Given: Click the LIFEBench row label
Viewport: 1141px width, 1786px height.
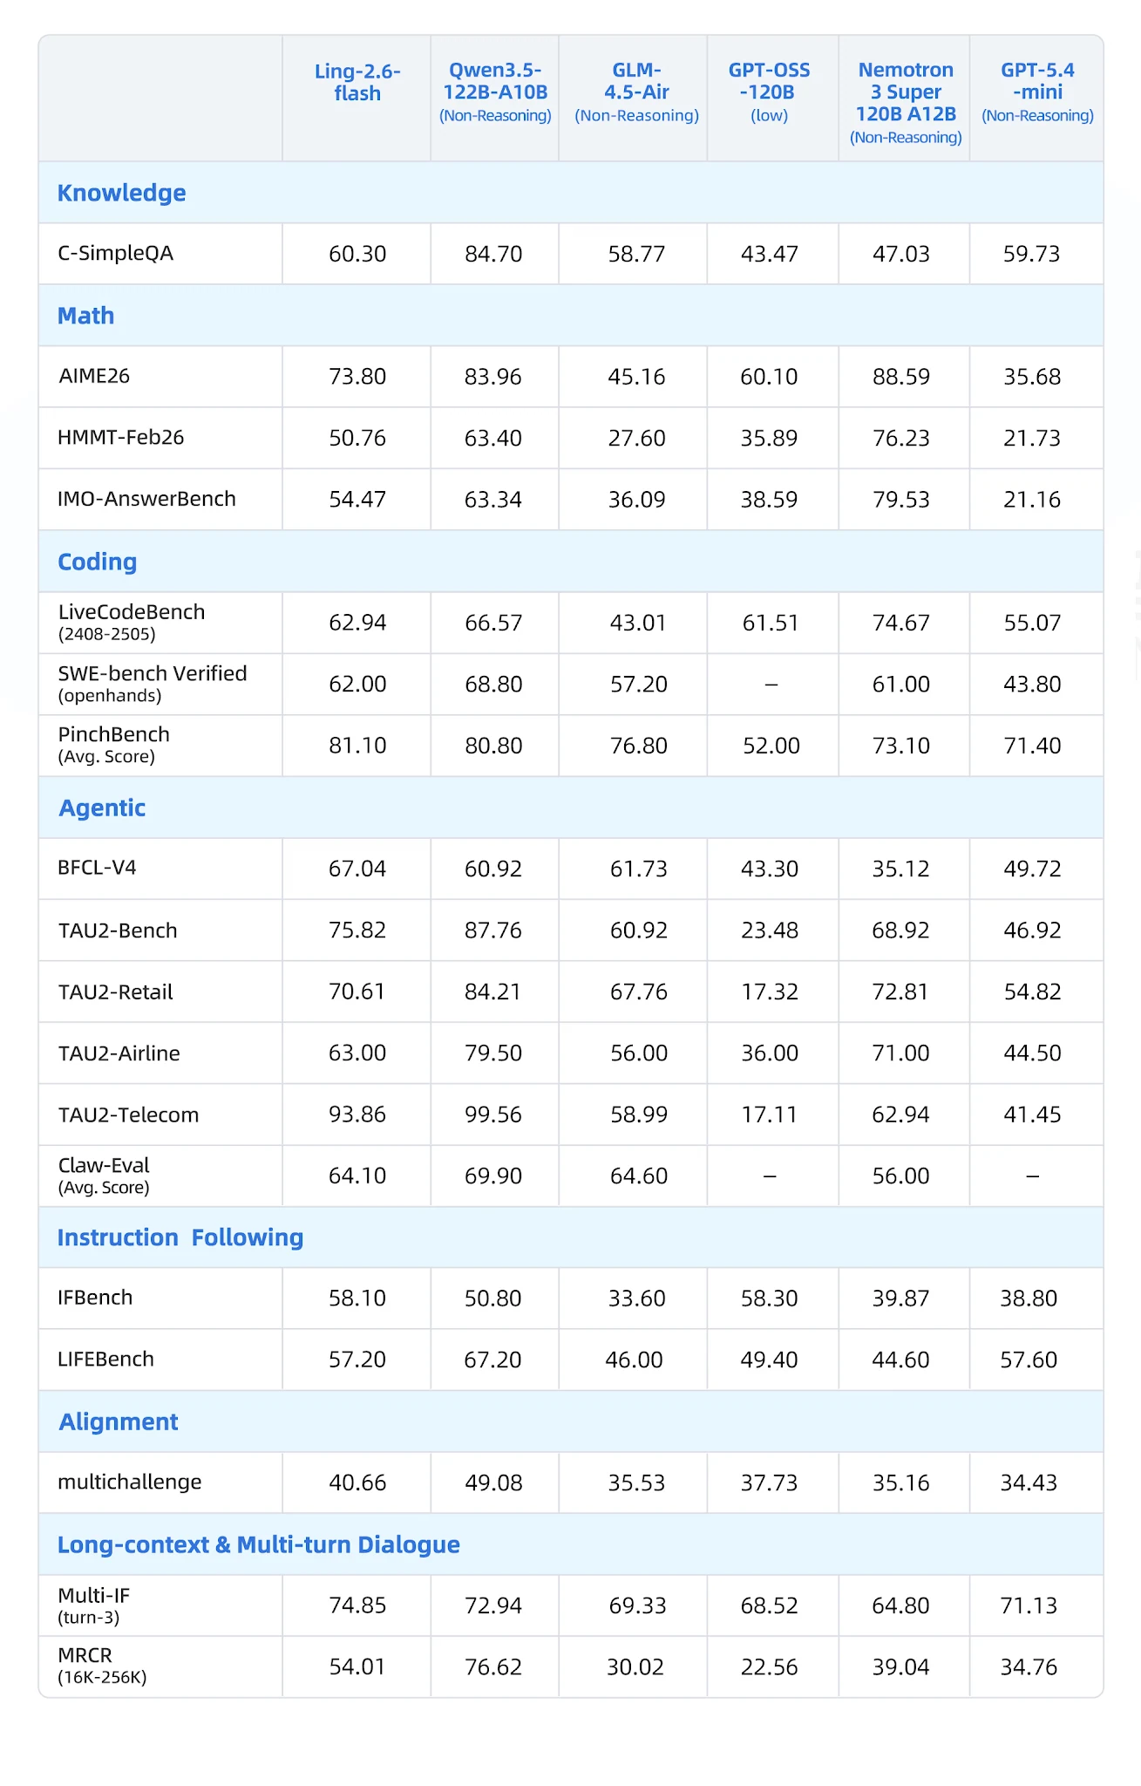Looking at the screenshot, I should (105, 1360).
